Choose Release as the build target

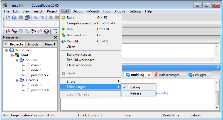click(x=136, y=93)
